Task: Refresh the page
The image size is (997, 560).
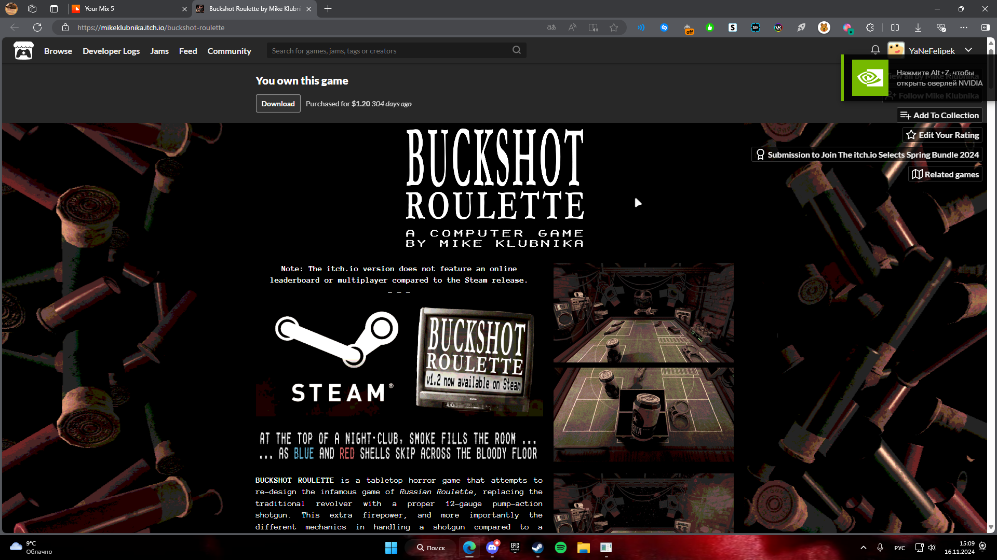Action: pyautogui.click(x=37, y=27)
